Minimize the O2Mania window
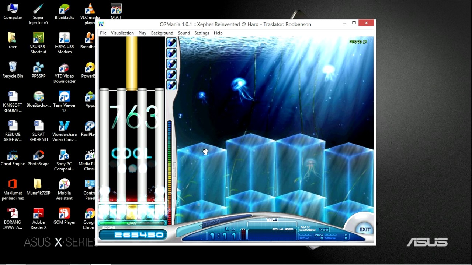472x265 pixels. [x=344, y=23]
